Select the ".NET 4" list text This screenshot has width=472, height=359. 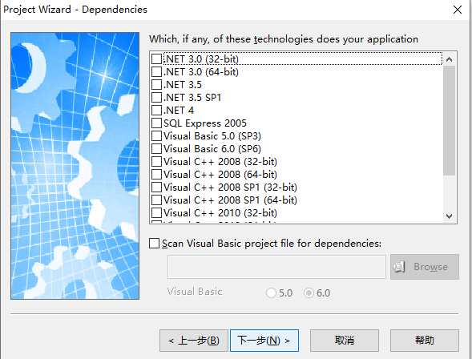(179, 110)
